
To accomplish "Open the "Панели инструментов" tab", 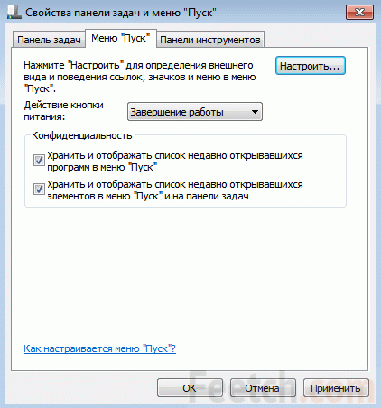I will point(210,40).
